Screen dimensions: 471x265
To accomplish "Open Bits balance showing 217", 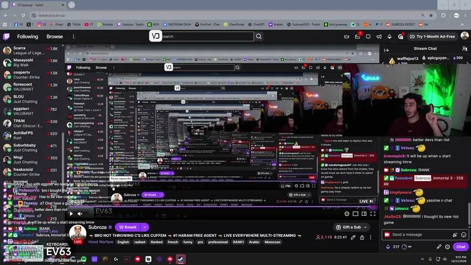I will pyautogui.click(x=393, y=247).
